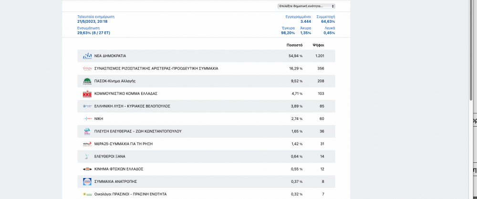
Task: Click the Symmachia Anatropis party logo
Action: pos(87,182)
